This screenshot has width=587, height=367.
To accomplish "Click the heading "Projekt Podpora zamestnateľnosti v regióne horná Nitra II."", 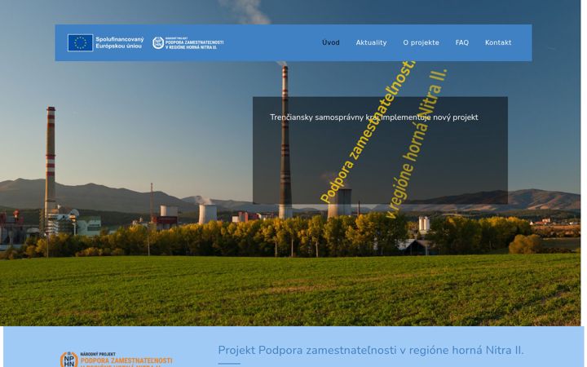I will pyautogui.click(x=371, y=350).
